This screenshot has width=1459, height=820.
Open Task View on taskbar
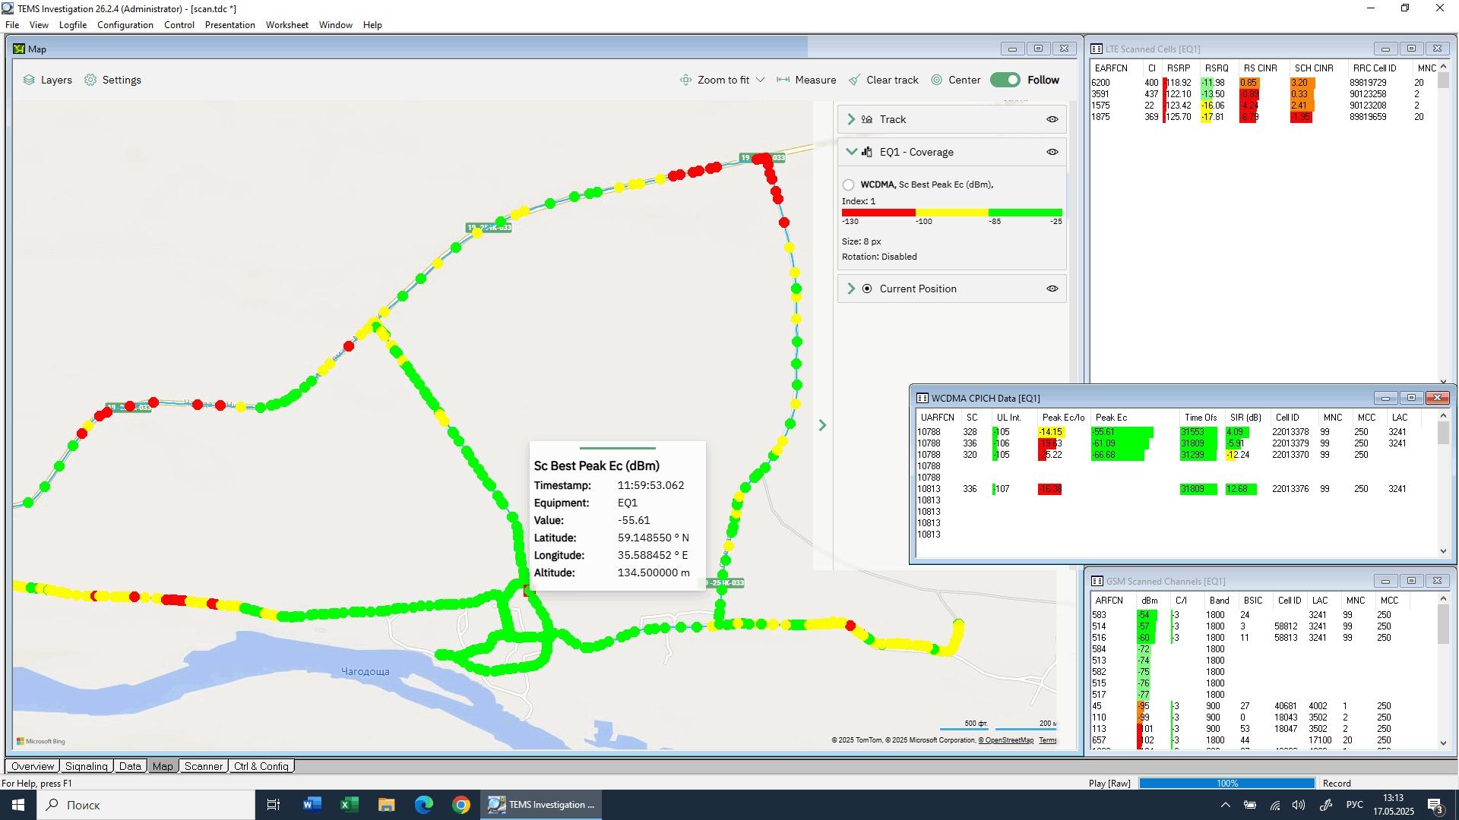[x=274, y=805]
